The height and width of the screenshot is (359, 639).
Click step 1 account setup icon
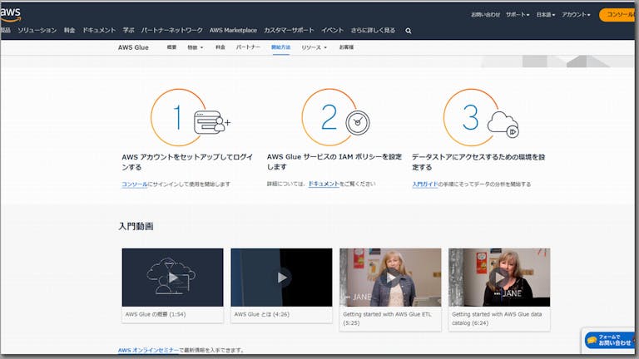(212, 122)
